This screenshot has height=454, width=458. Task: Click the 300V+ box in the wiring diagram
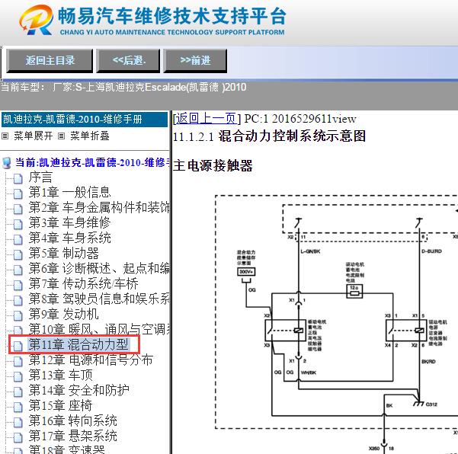(246, 272)
